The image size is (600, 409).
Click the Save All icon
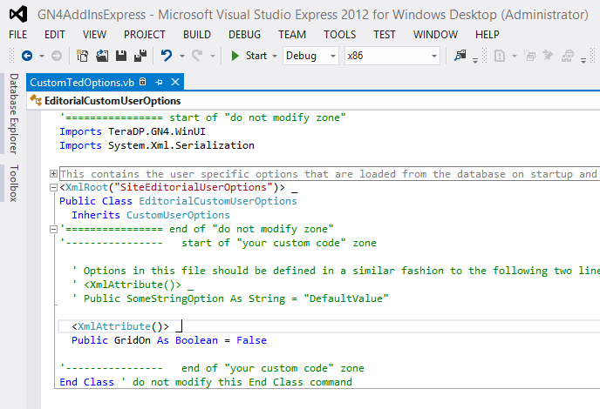140,56
